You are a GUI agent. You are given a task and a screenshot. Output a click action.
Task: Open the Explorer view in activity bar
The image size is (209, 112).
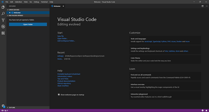pos(3,7)
